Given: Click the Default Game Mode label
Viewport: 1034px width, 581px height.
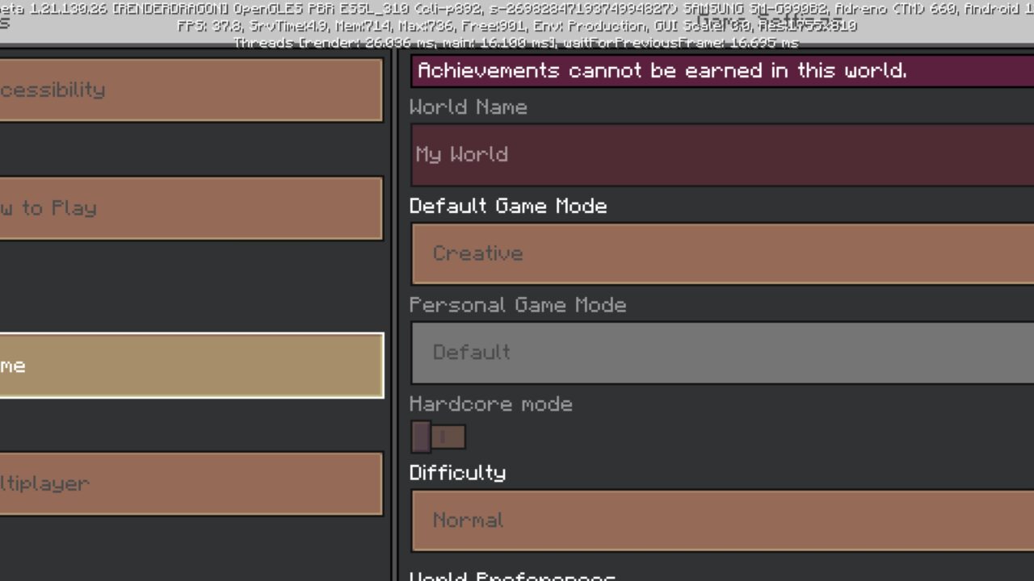Looking at the screenshot, I should coord(508,207).
